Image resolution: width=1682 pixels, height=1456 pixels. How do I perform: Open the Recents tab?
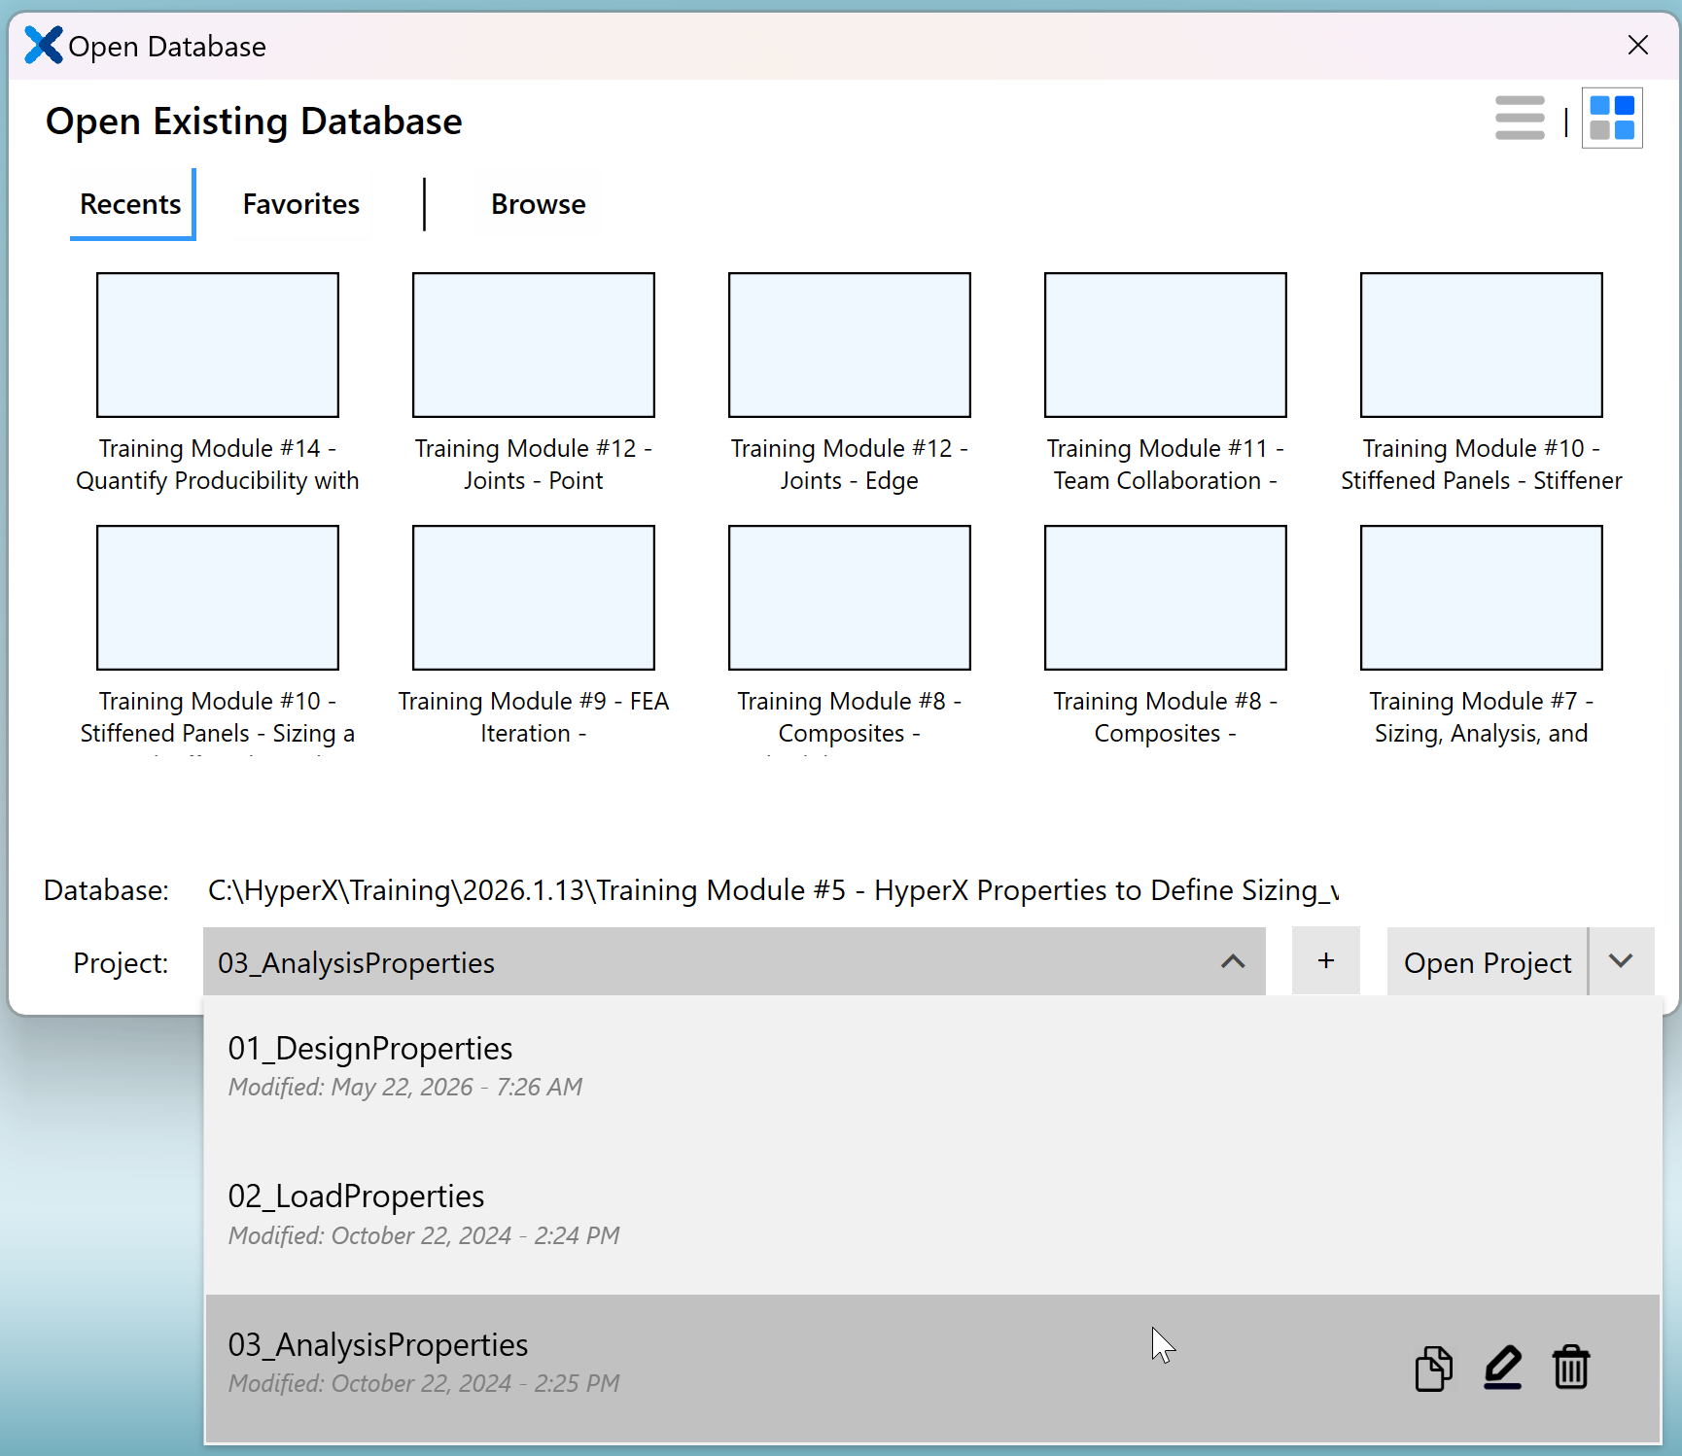[x=131, y=204]
